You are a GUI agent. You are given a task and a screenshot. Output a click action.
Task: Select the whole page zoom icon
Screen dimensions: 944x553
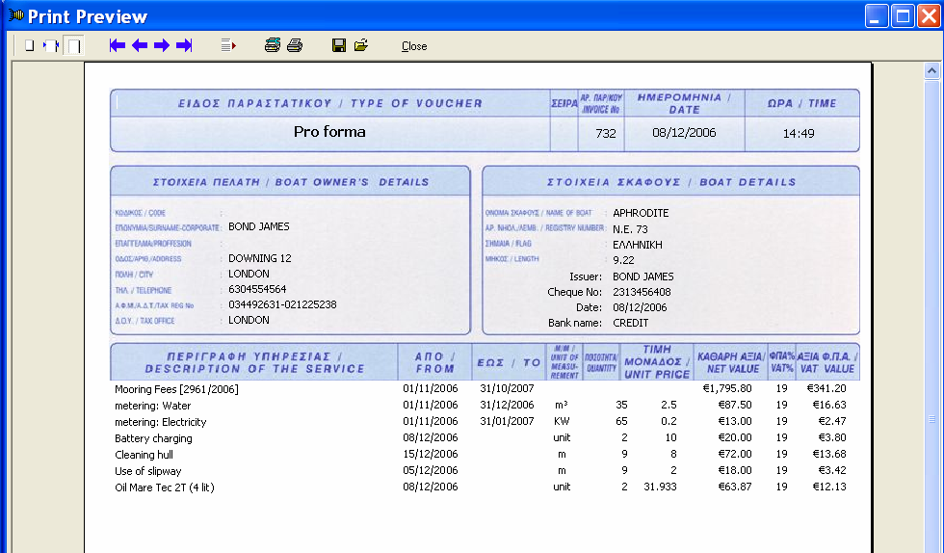click(x=29, y=46)
